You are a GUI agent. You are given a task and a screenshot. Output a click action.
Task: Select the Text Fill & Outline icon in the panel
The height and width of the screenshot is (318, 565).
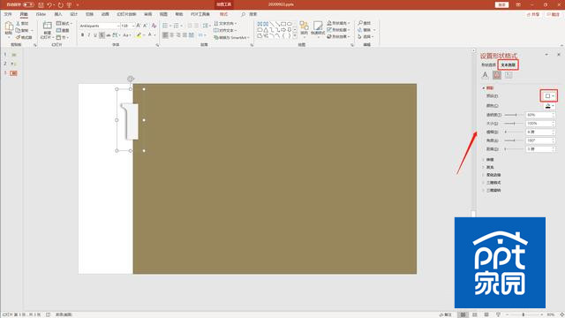click(485, 75)
